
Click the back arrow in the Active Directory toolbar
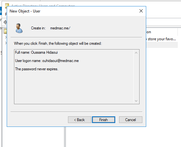pyautogui.click(x=5, y=22)
